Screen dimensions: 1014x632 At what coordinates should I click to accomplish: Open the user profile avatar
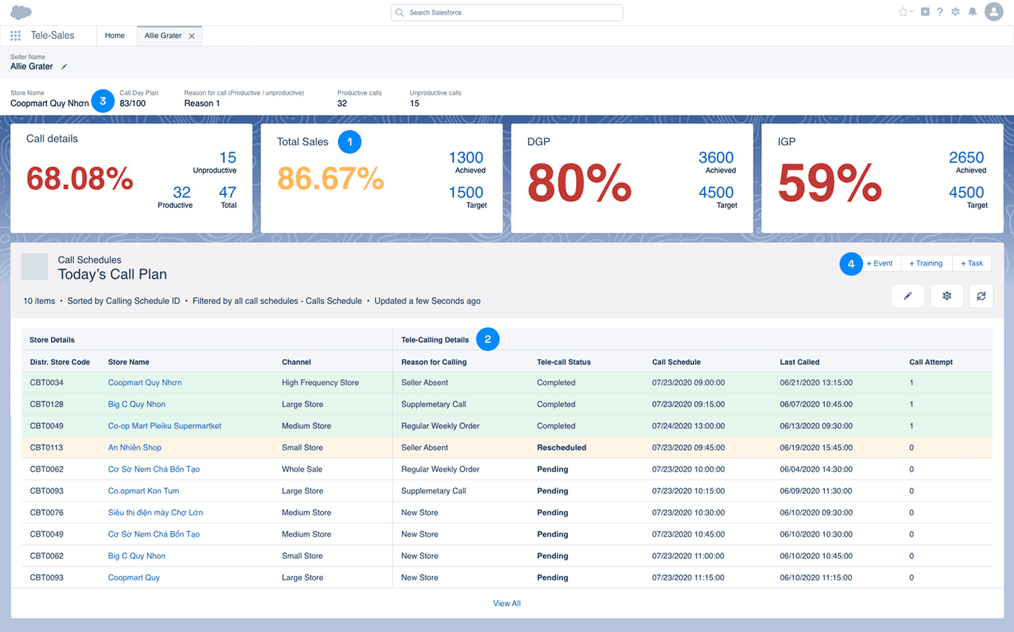click(x=993, y=12)
